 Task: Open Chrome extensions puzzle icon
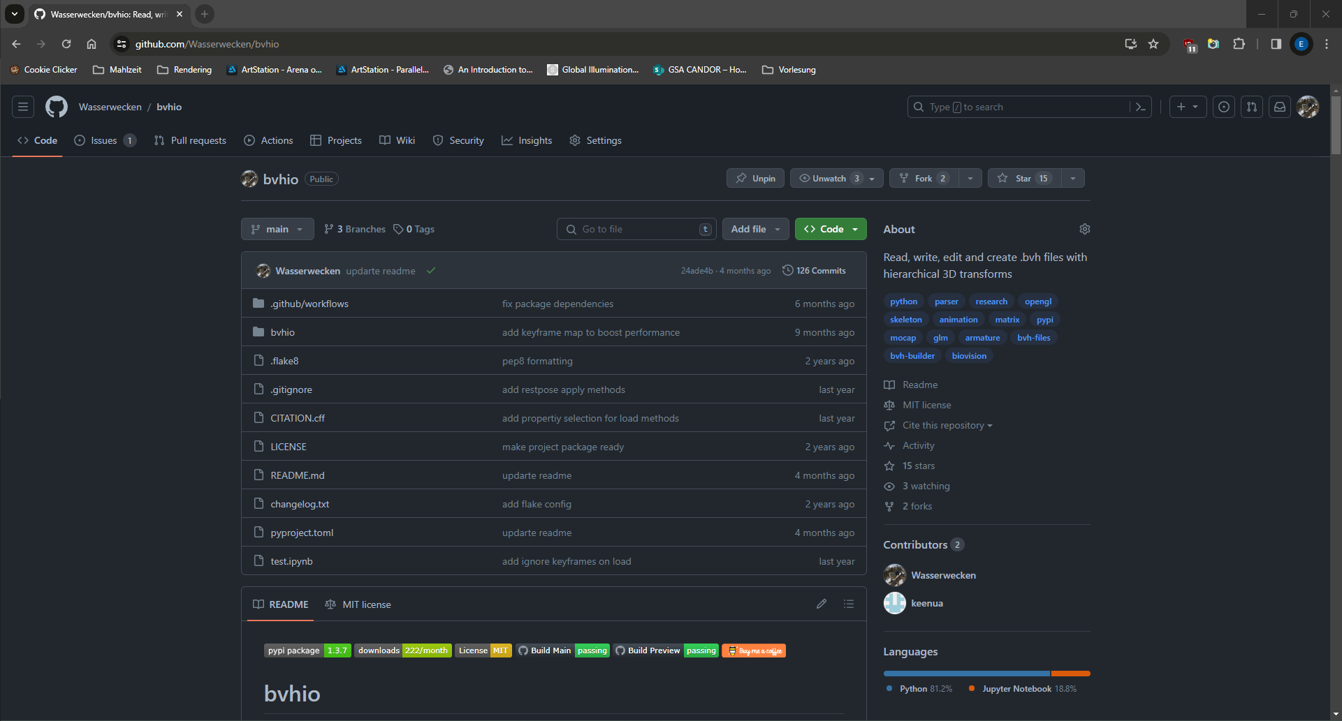1239,44
